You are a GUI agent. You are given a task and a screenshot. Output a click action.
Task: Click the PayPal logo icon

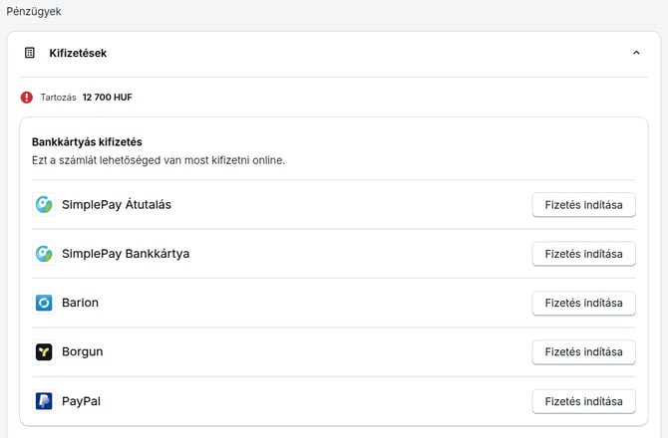point(44,401)
